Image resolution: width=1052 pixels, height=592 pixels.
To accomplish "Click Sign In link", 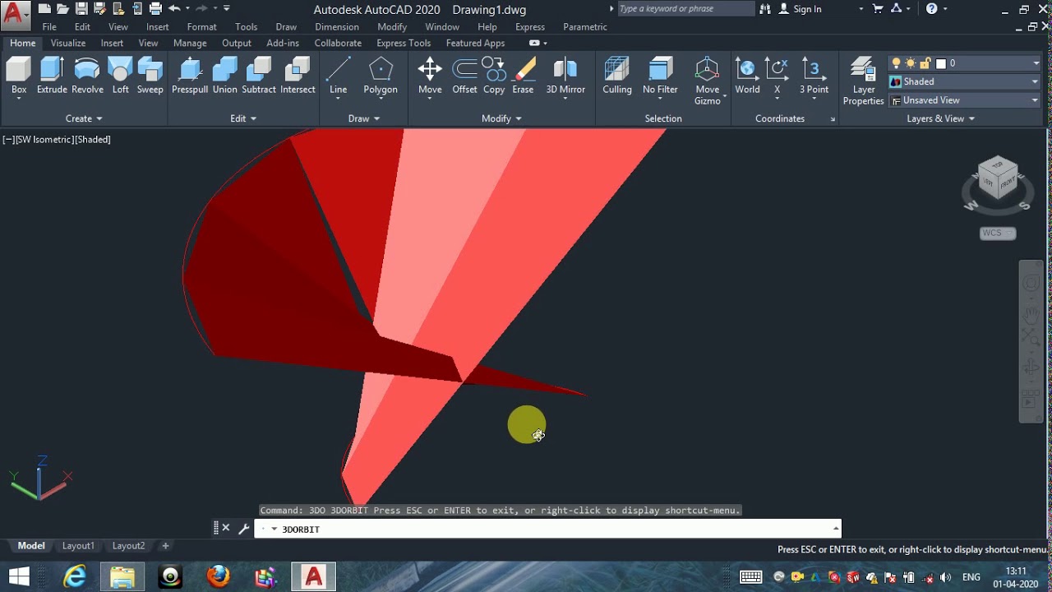I will (807, 9).
